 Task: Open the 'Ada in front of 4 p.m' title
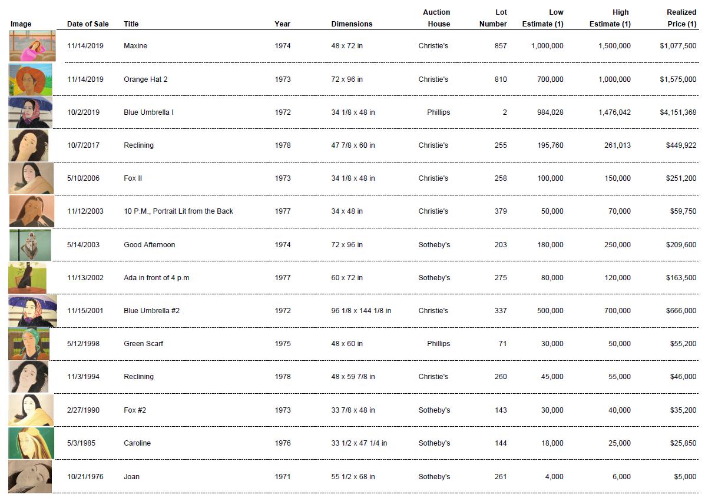157,278
